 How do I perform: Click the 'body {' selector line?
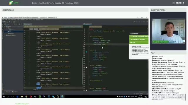point(92,29)
